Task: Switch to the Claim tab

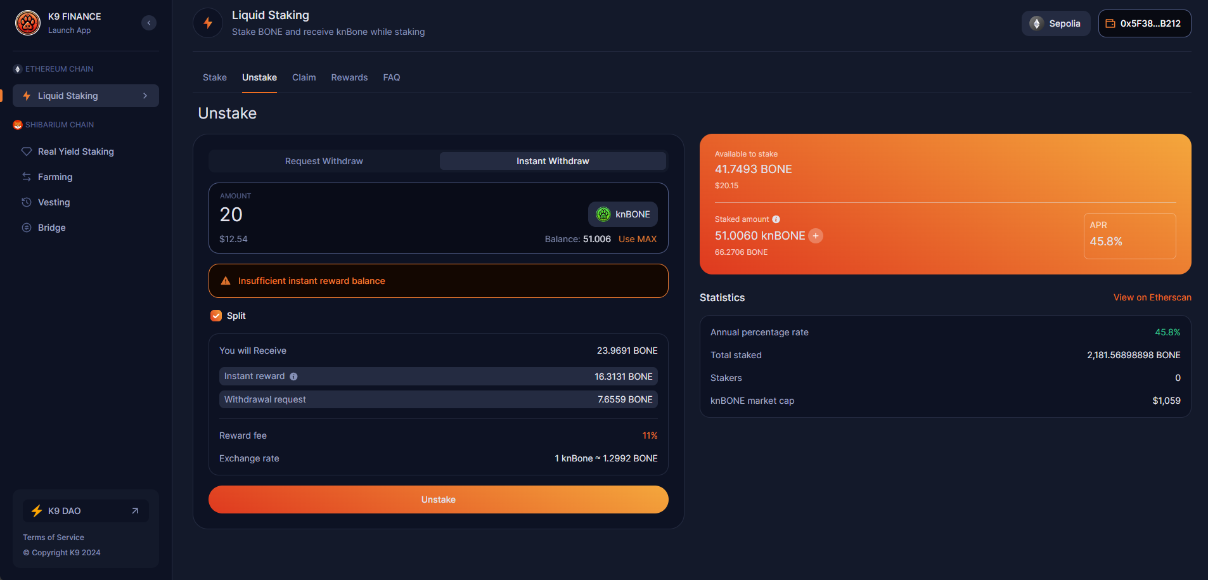Action: 304,77
